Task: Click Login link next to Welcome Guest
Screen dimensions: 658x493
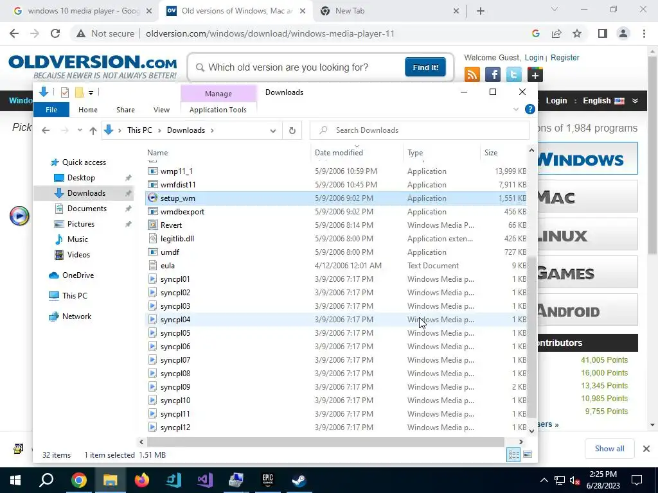Action: pyautogui.click(x=534, y=57)
